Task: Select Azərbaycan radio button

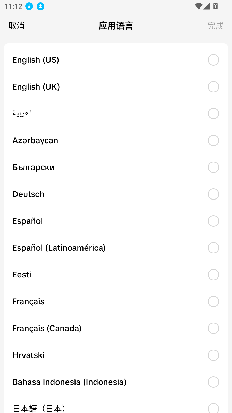Action: tap(213, 140)
